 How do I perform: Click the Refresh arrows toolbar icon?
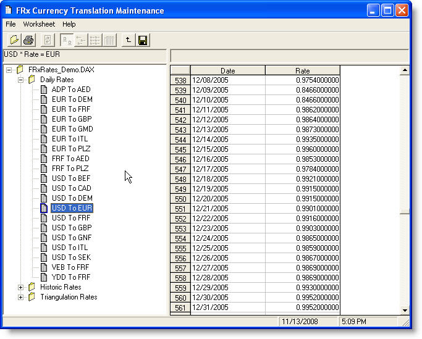tap(48, 40)
